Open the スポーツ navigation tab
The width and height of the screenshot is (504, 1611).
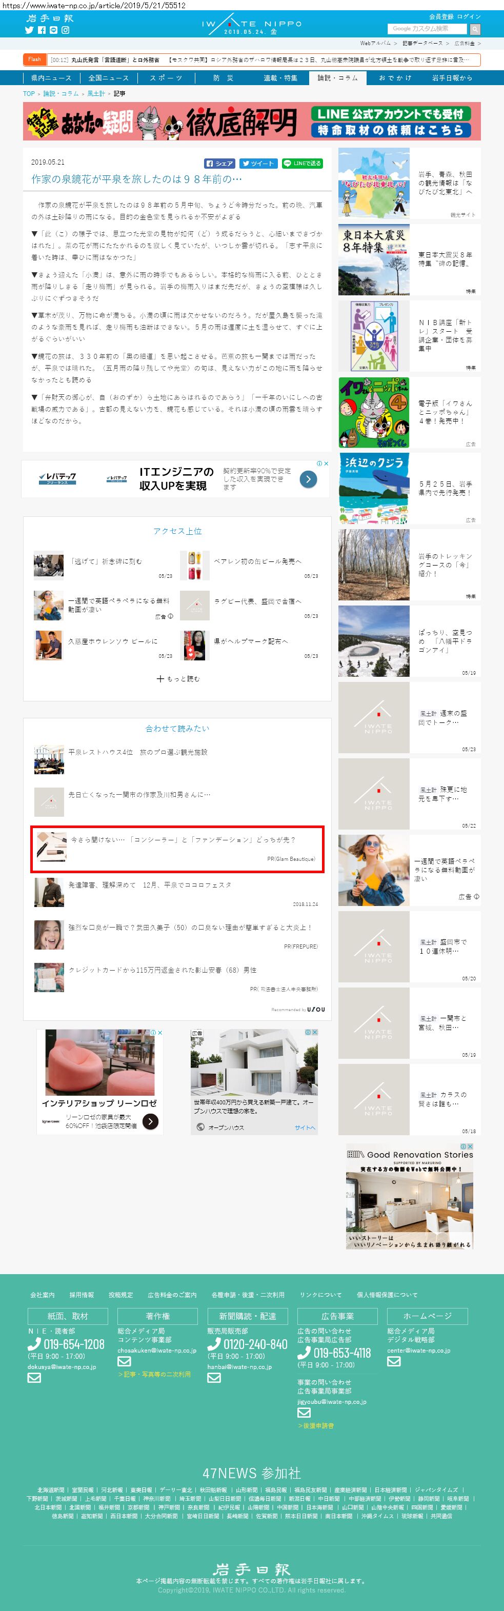[166, 78]
